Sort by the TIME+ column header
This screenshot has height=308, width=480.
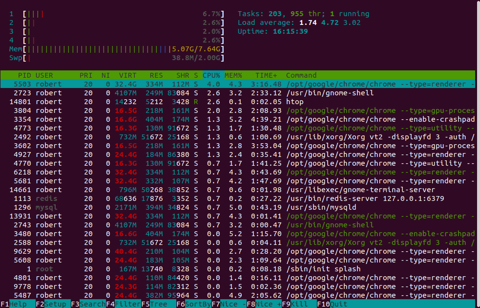pyautogui.click(x=267, y=75)
